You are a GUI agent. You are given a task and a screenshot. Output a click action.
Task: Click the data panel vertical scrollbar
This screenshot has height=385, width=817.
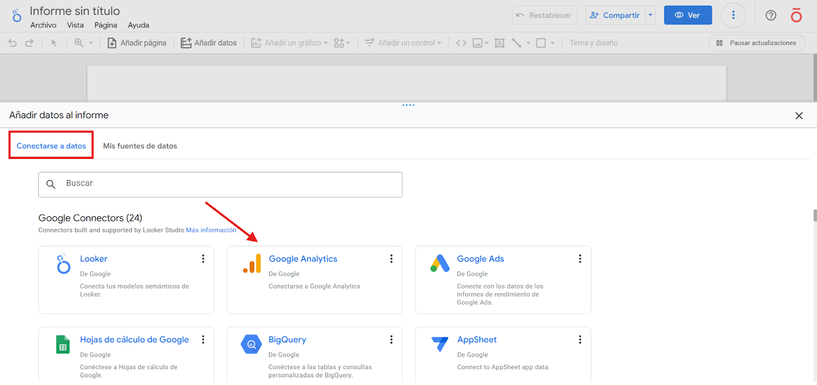tap(815, 215)
